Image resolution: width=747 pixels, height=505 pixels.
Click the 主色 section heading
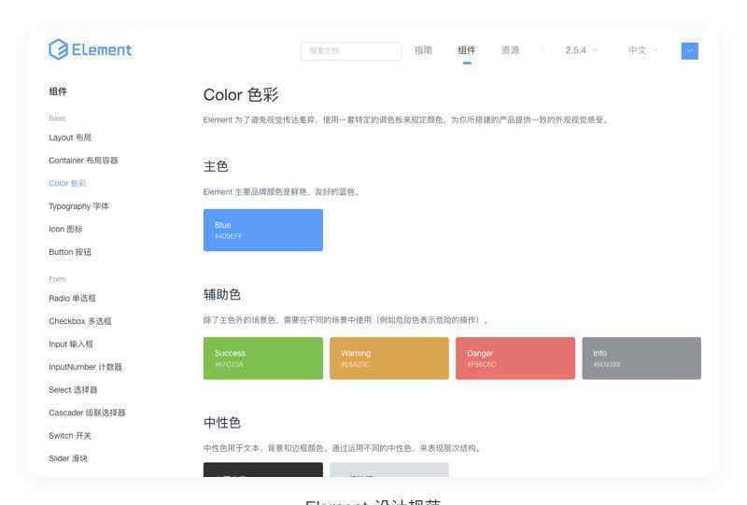click(x=216, y=166)
